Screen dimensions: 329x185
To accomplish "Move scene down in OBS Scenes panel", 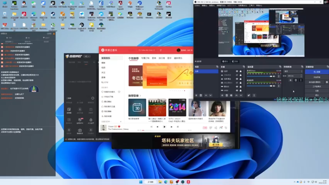I will click(x=211, y=95).
